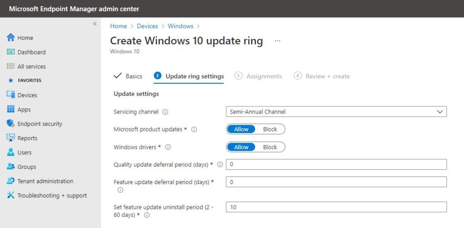Click info icon beside Windows drivers
This screenshot has width=464, height=228.
pos(168,147)
